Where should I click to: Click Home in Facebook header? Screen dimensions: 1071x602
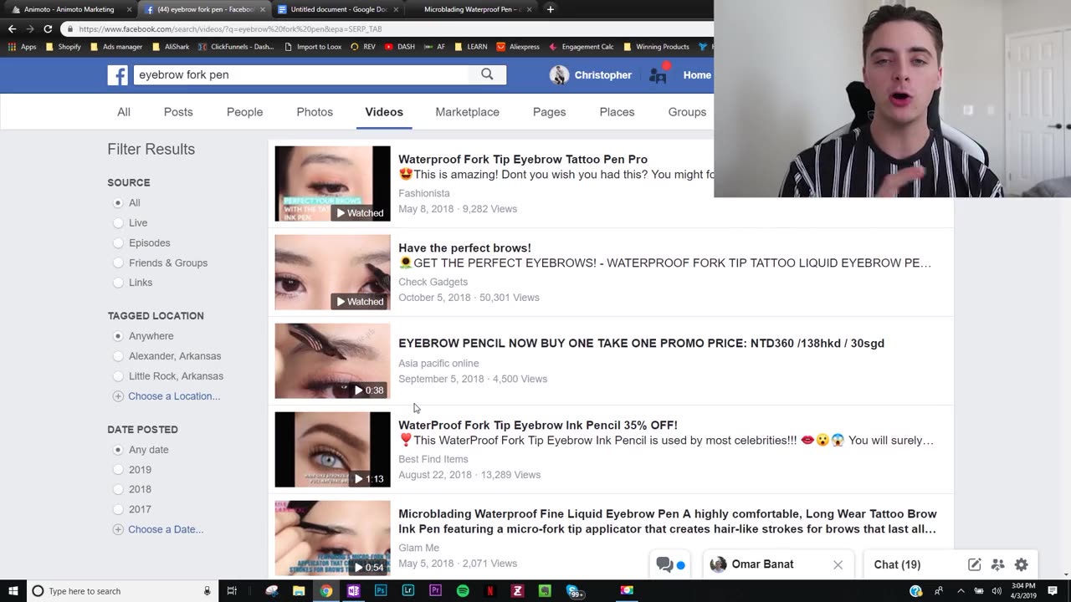pyautogui.click(x=697, y=75)
